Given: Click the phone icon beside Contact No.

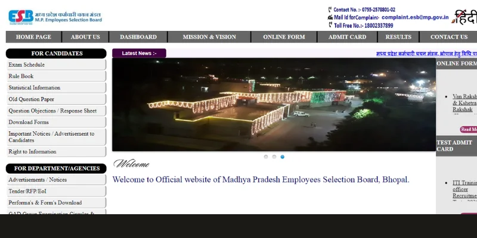Looking at the screenshot, I should tap(330, 10).
